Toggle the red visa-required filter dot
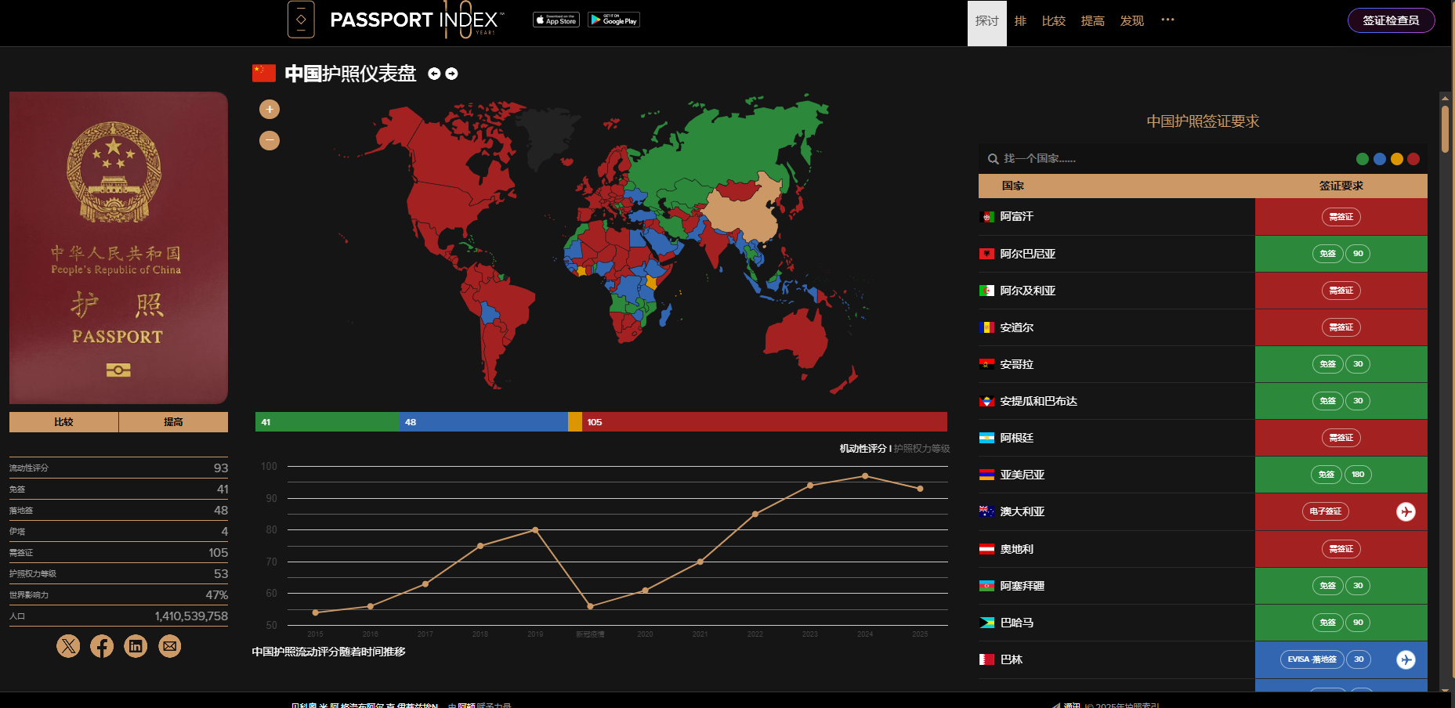 click(x=1413, y=159)
